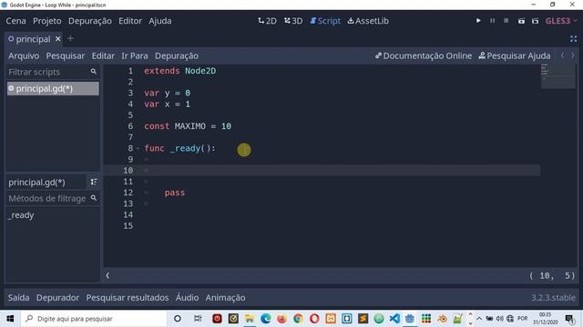Go to previous edited document arrow
This screenshot has height=327, width=583.
[x=563, y=55]
